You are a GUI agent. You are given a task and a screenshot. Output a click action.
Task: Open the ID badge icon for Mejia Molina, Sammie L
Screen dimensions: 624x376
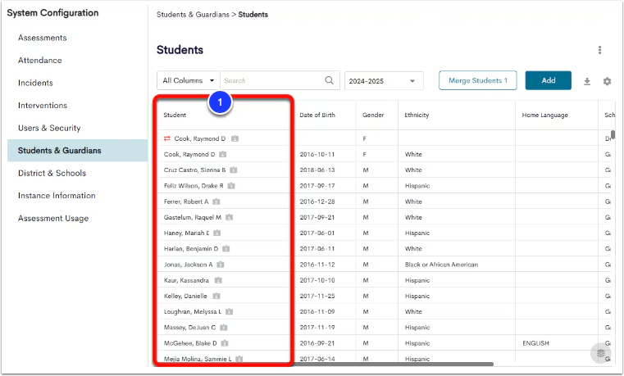tap(239, 359)
